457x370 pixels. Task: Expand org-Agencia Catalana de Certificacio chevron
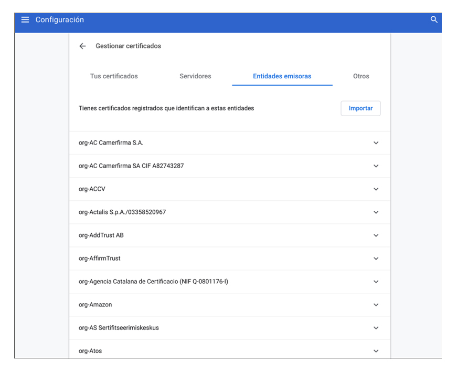(x=376, y=282)
